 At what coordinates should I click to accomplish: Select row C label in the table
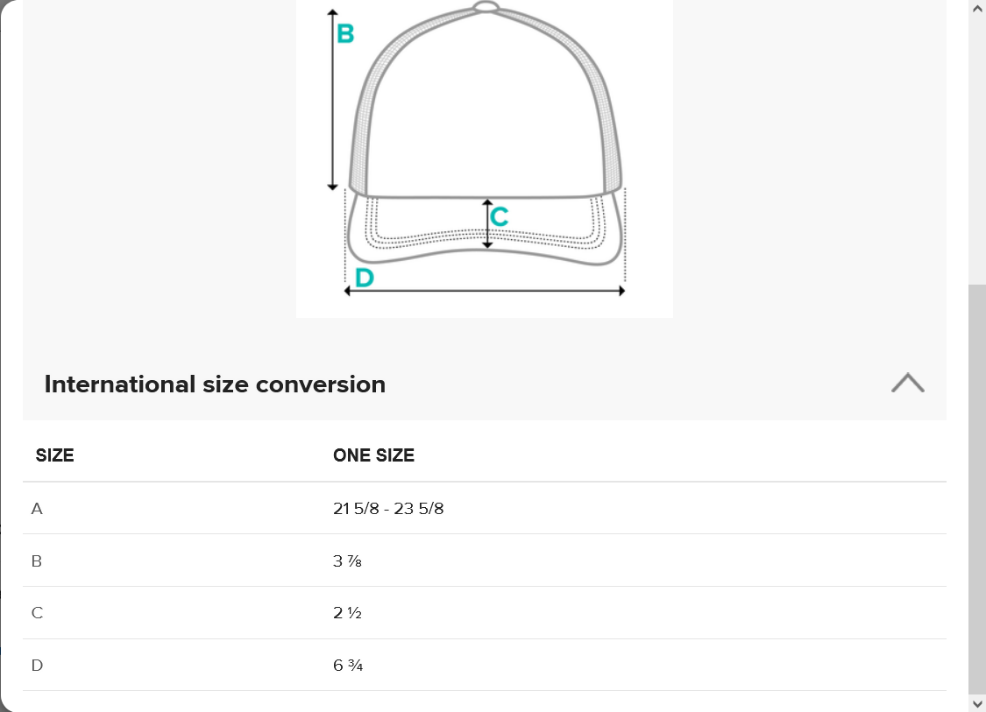tap(37, 613)
